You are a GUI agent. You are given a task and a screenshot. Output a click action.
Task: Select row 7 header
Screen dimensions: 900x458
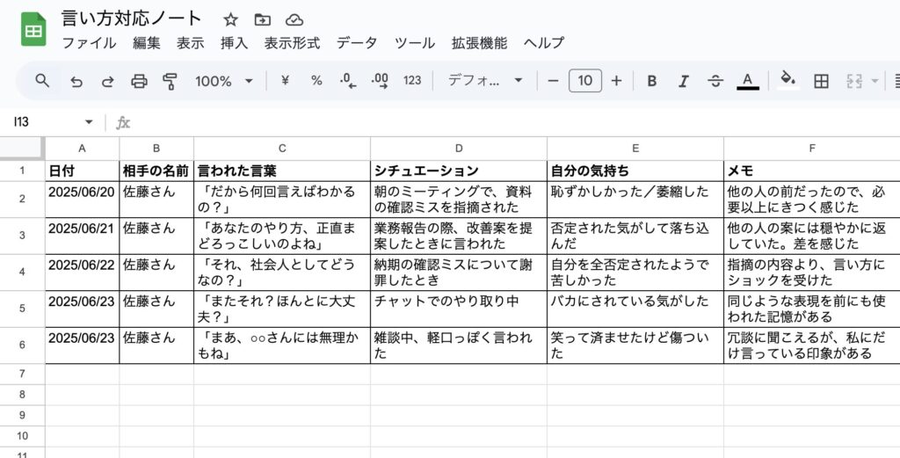pos(22,374)
